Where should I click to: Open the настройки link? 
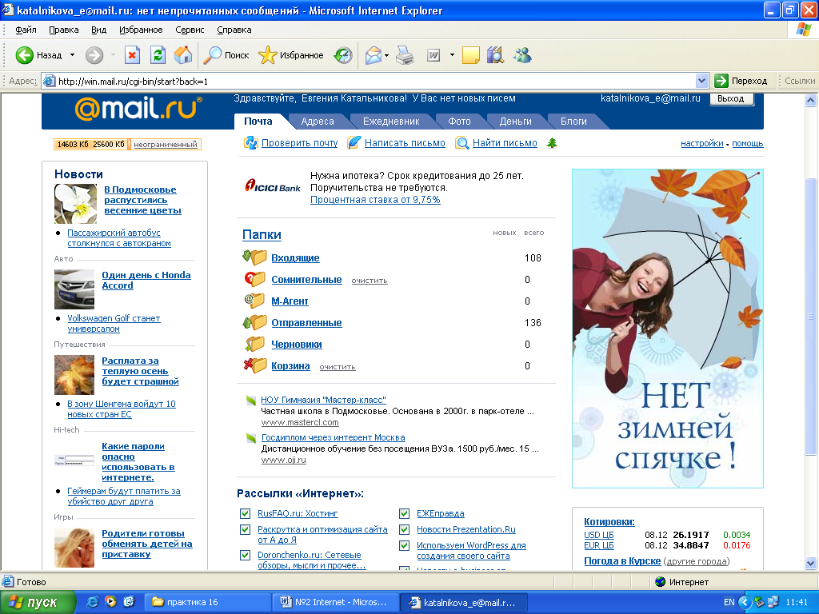point(701,143)
